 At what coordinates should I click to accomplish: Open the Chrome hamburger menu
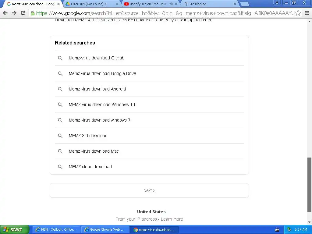(307, 13)
